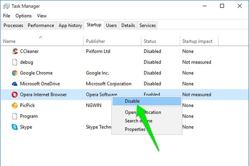Viewport: 249px width, 166px height.
Task: Click Skype's None startup impact cell
Action: point(188,127)
